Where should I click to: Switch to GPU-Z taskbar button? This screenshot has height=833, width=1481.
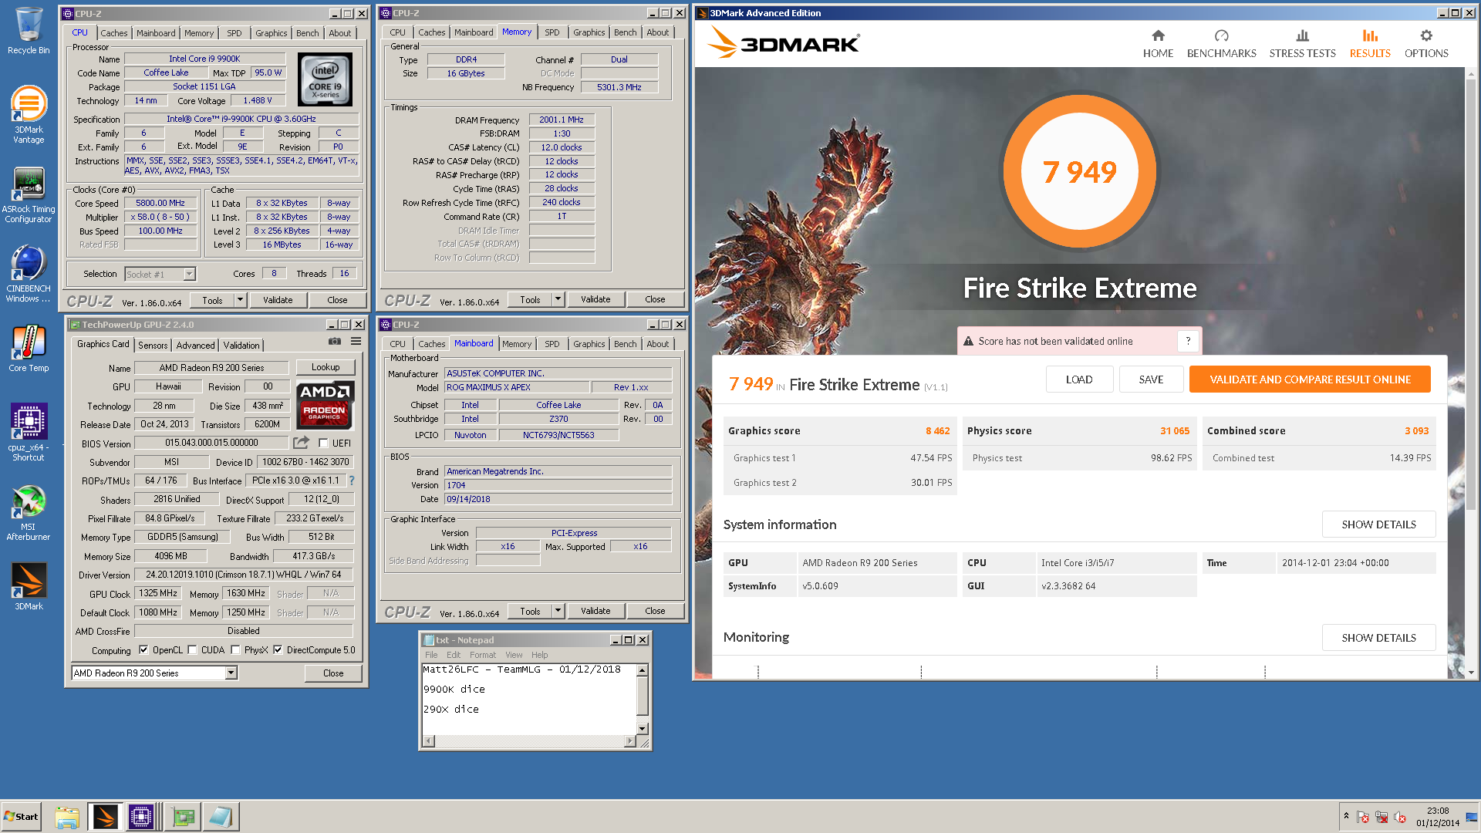click(184, 817)
